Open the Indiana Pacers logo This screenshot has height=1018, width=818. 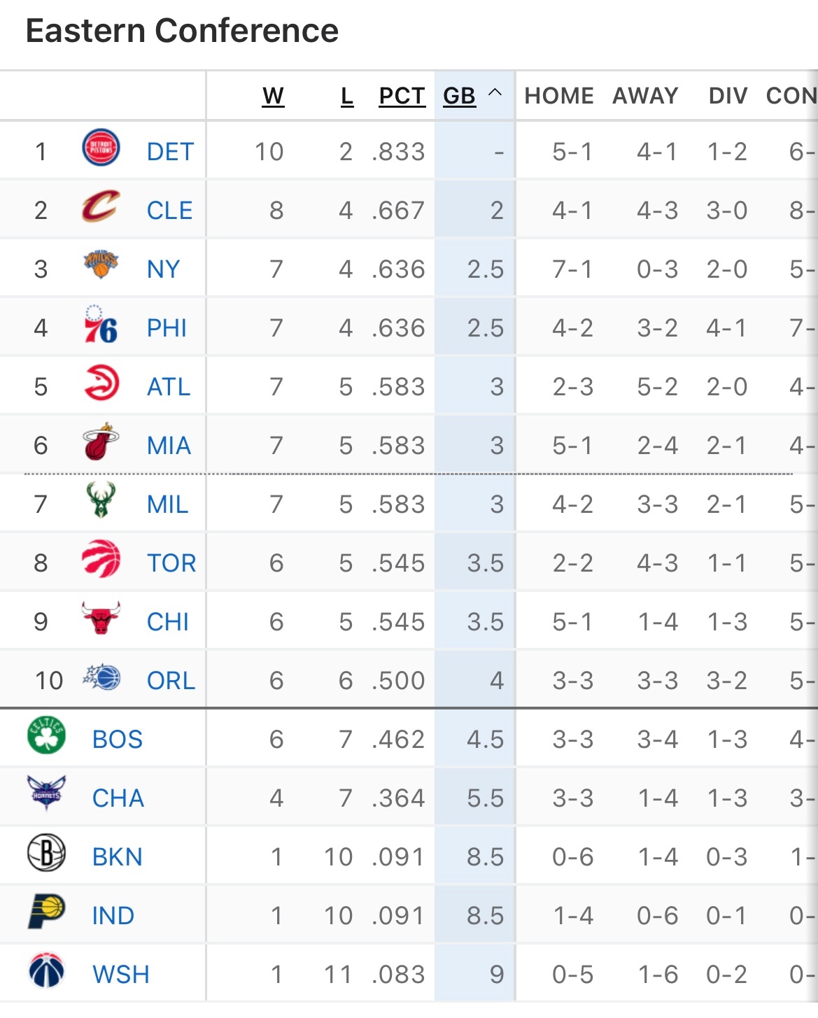(x=46, y=912)
